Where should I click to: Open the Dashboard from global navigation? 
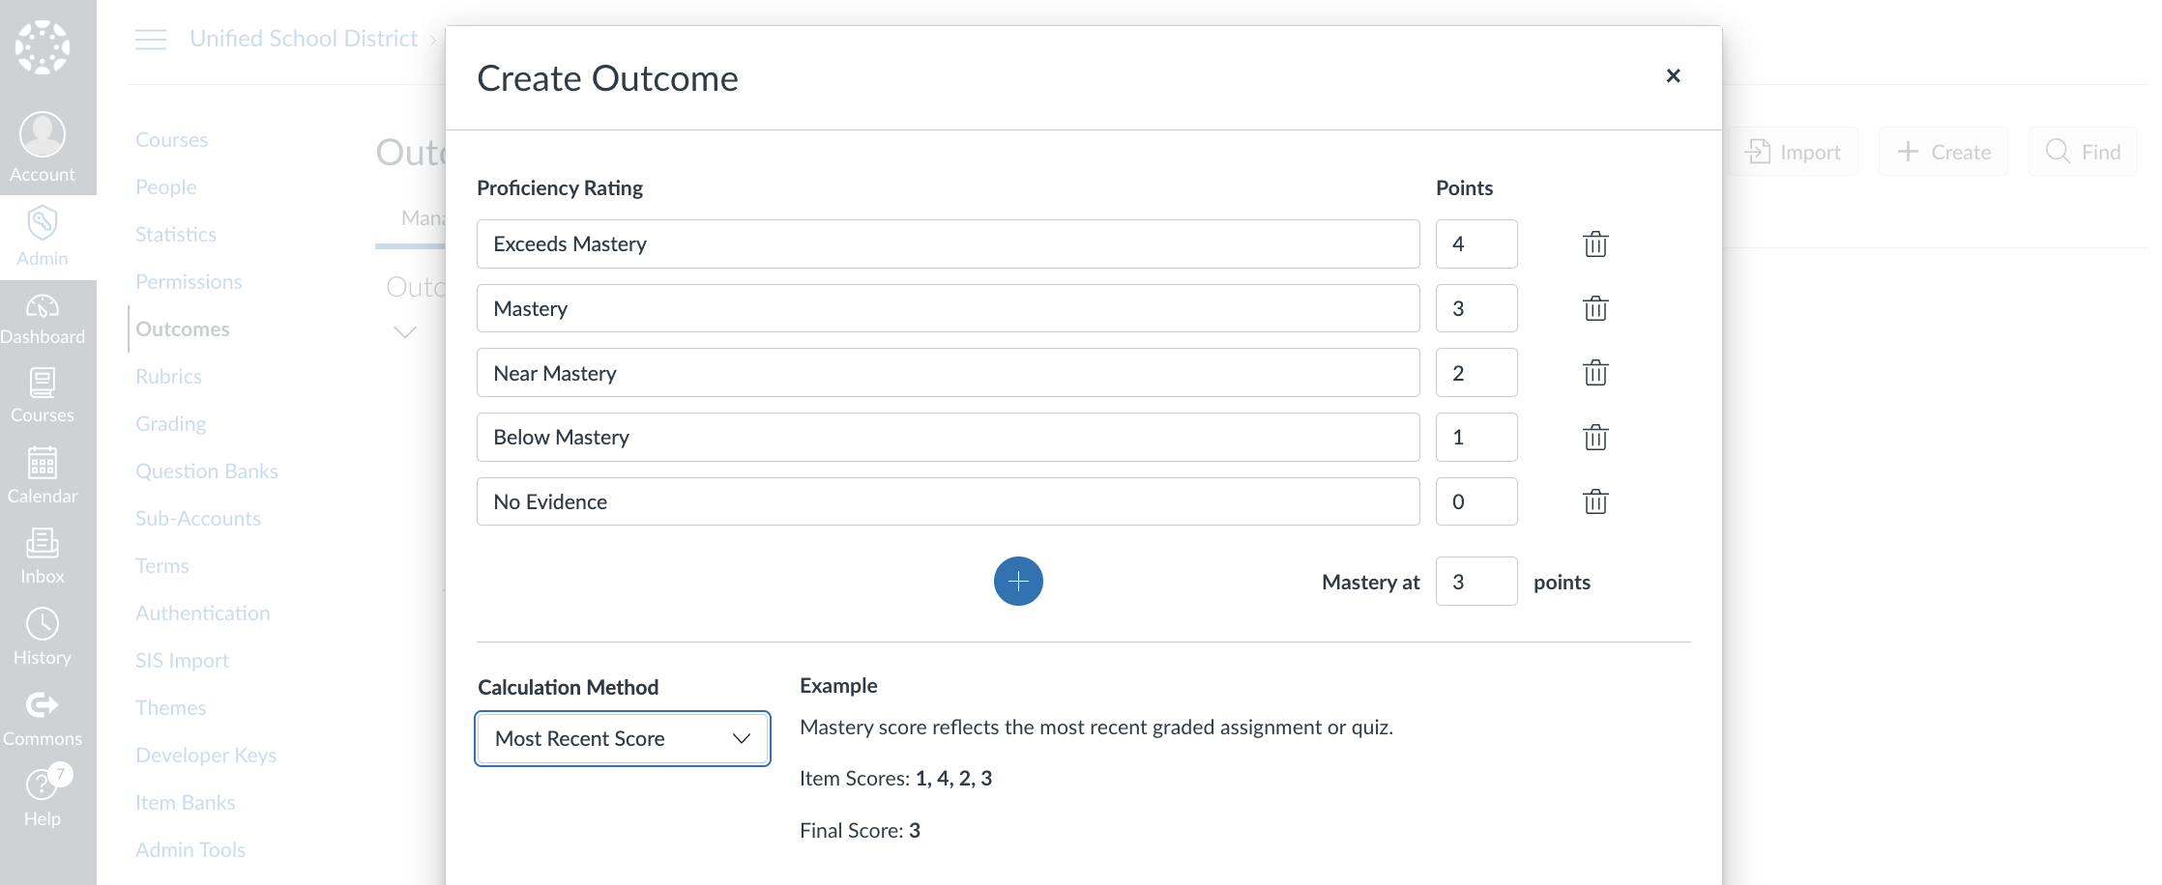[x=43, y=319]
